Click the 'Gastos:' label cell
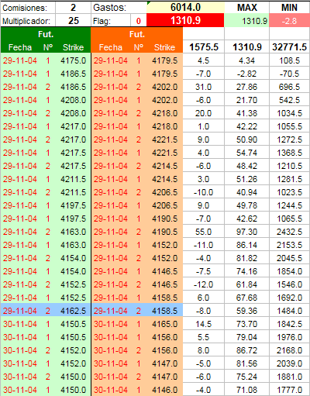This screenshot has height=396, width=310. click(x=119, y=8)
